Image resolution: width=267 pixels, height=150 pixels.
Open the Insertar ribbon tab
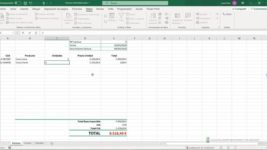point(24,9)
